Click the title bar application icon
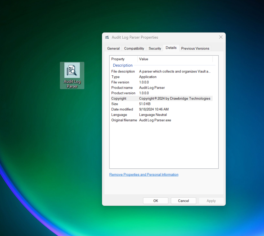This screenshot has width=264, height=236. click(x=107, y=37)
